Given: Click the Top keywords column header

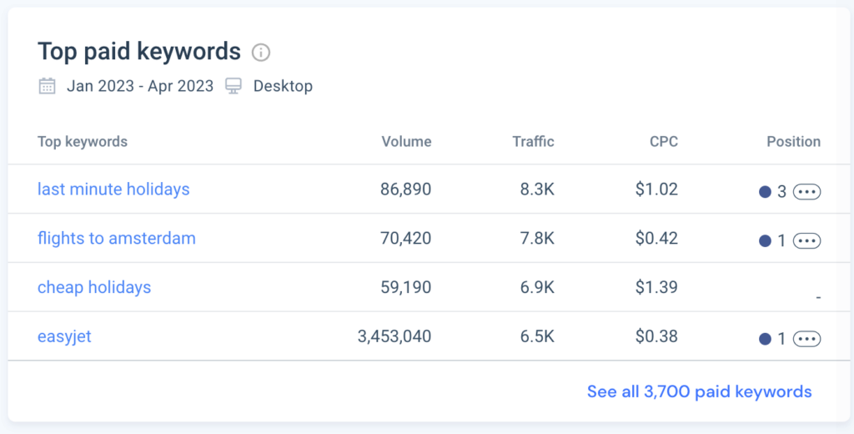Looking at the screenshot, I should (83, 142).
